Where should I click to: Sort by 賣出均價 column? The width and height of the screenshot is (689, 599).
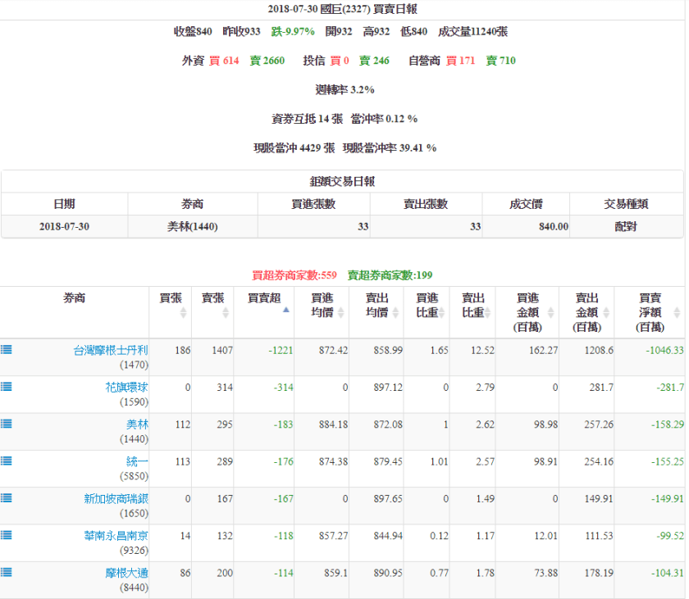pyautogui.click(x=376, y=311)
